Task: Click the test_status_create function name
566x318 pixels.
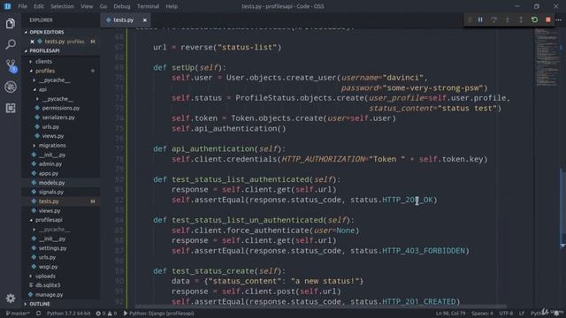Action: pyautogui.click(x=213, y=271)
